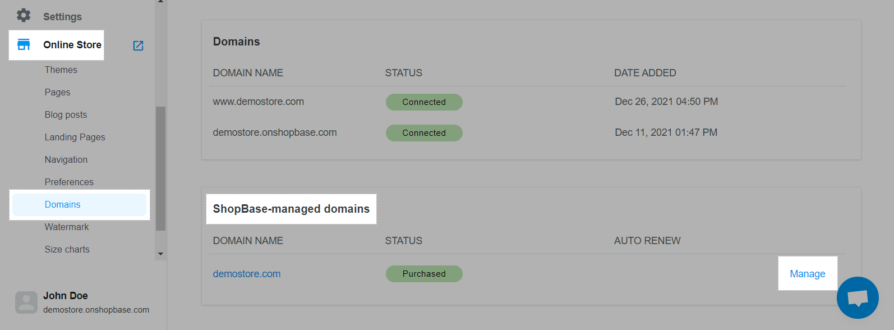Image resolution: width=894 pixels, height=330 pixels.
Task: Open Landing Pages
Action: 75,137
